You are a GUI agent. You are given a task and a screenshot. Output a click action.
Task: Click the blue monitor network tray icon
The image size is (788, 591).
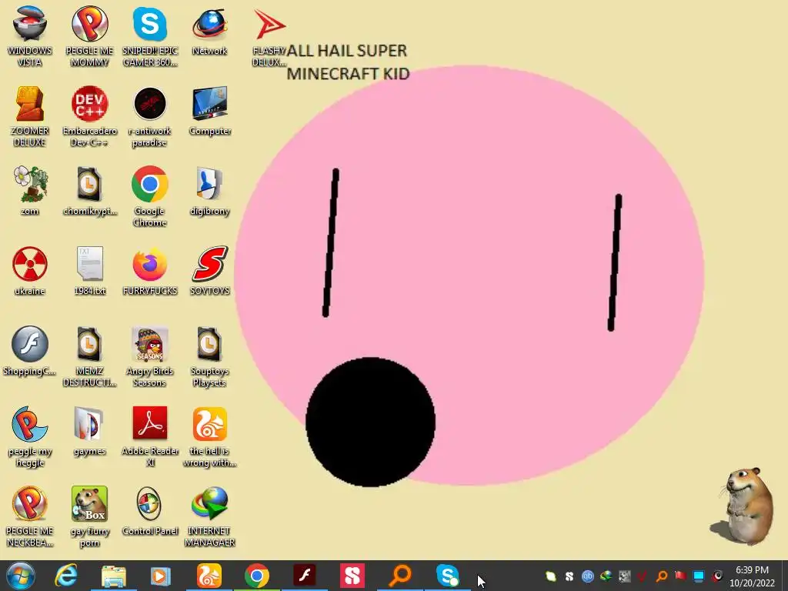[x=699, y=576]
